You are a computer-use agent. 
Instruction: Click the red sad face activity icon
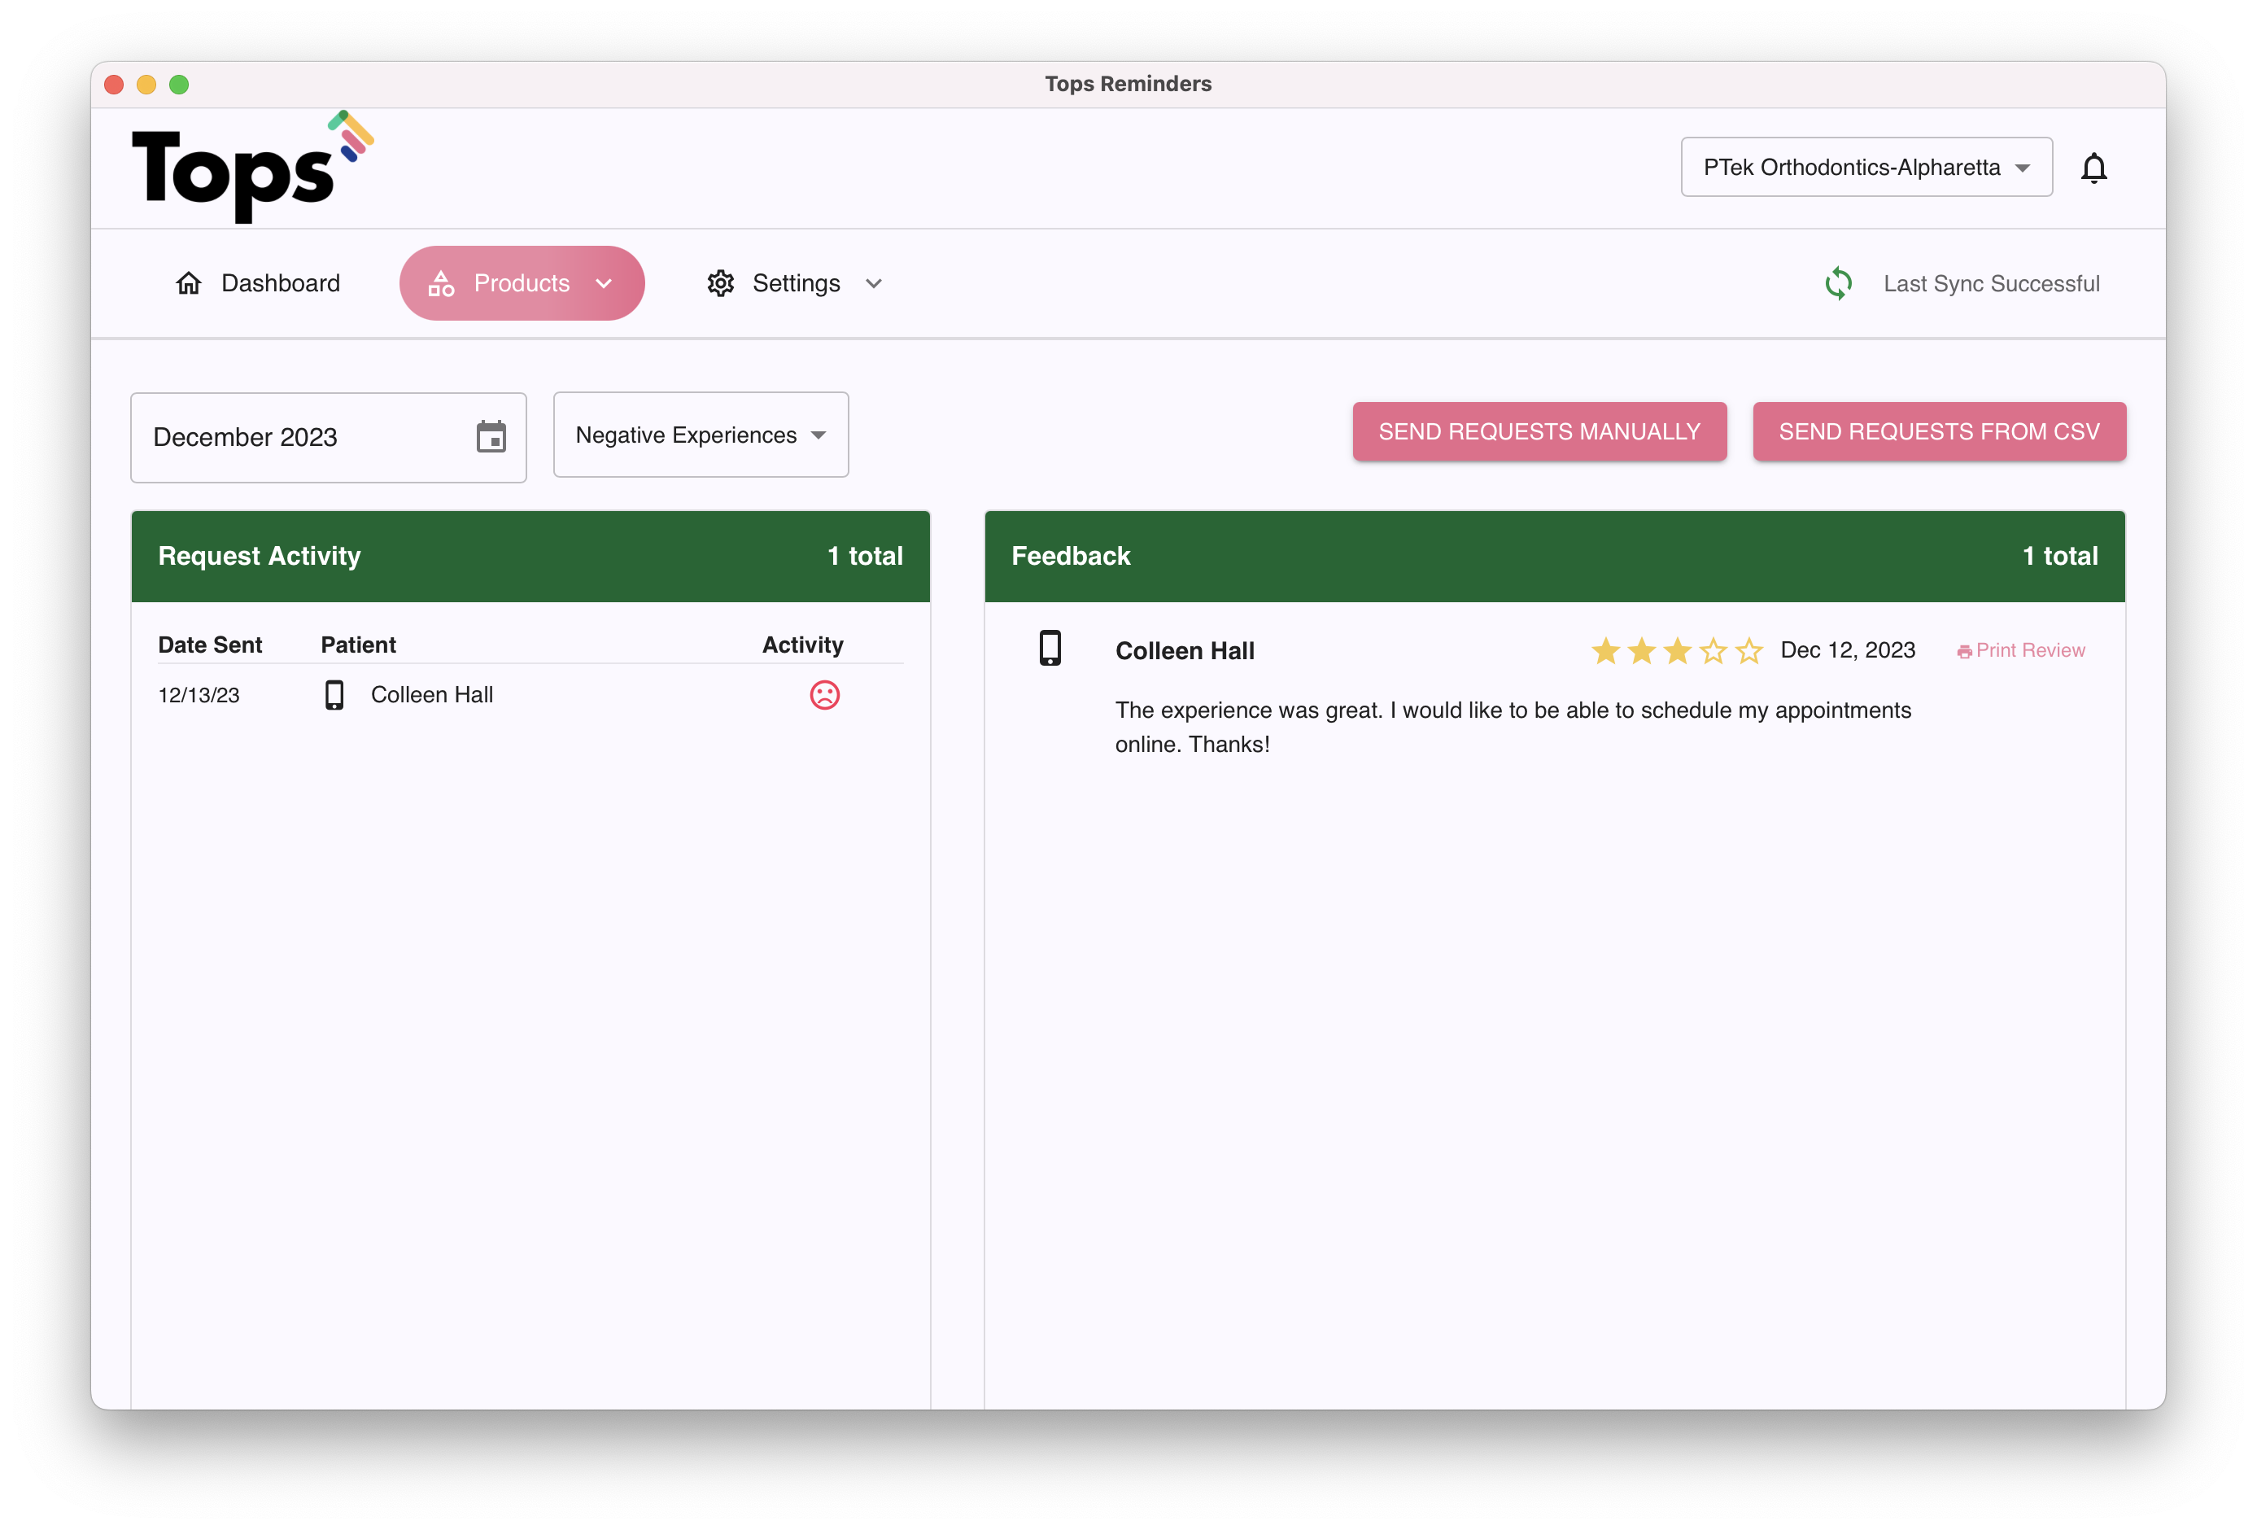pos(824,694)
